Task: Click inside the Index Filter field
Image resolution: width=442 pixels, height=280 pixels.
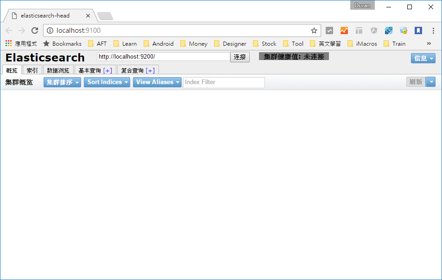Action: coord(224,82)
